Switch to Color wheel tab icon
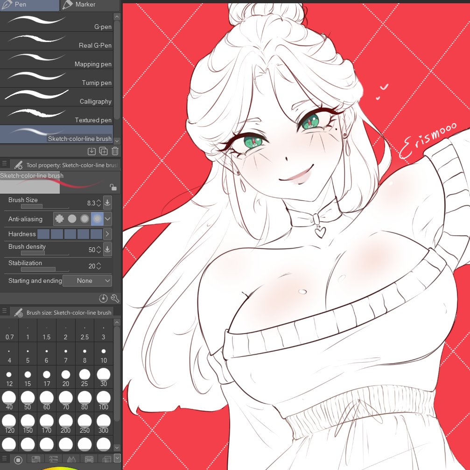 (18, 459)
